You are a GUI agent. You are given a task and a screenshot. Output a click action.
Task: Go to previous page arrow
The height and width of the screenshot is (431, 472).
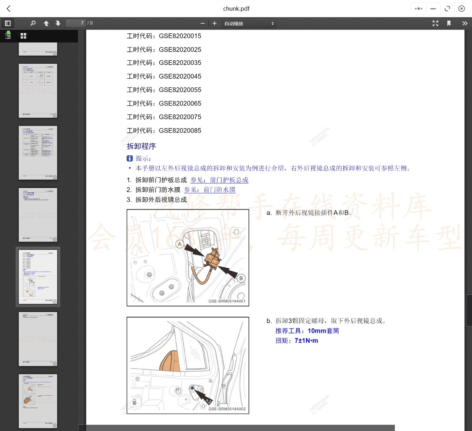point(46,23)
